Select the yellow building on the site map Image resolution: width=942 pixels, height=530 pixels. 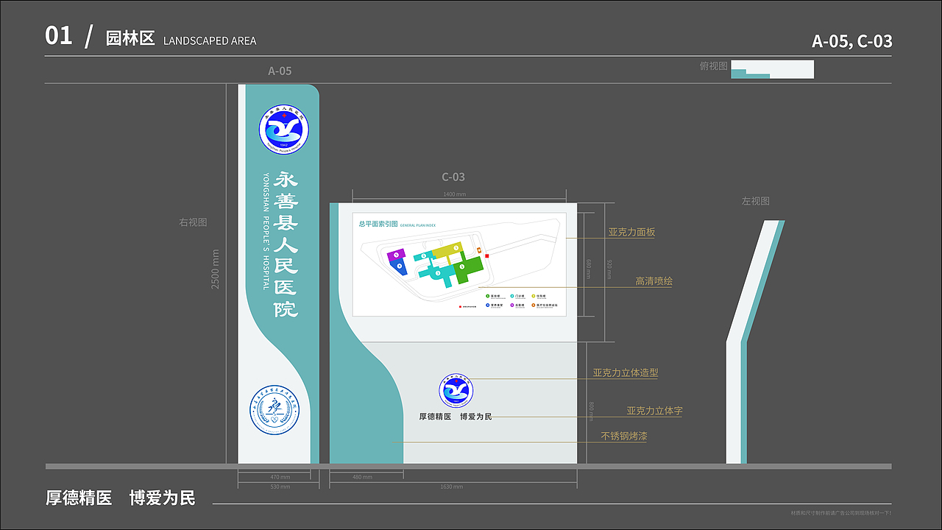tap(447, 251)
